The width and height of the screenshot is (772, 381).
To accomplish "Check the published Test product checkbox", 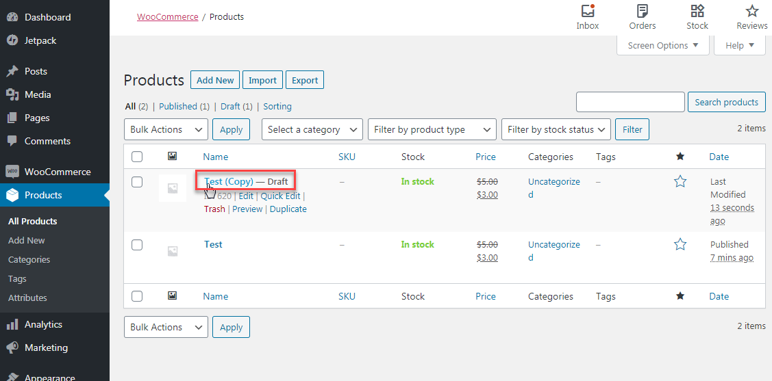I will (137, 244).
